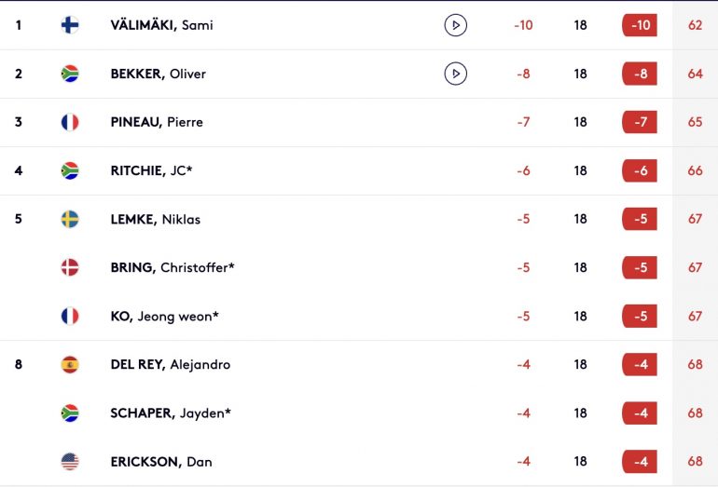Open player profile for VÄLIMÄKI, Sami
Screen dimensions: 718x487
161,25
